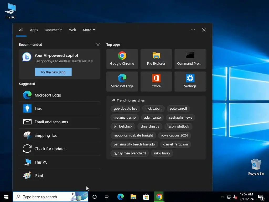Search trending 'nick saban'
Screen dimensions: 269x202
153,109
